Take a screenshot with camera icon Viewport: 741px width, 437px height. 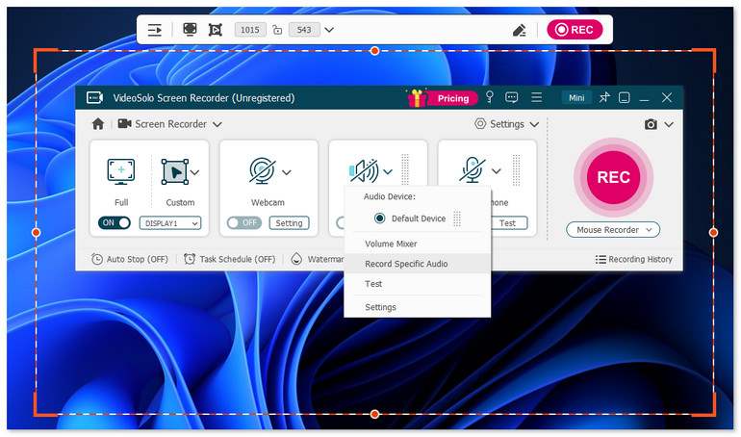[651, 124]
